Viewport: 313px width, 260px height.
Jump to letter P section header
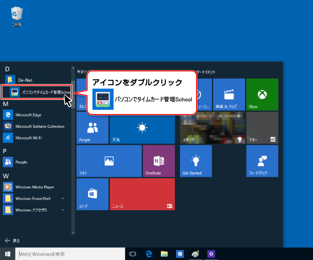(x=5, y=151)
